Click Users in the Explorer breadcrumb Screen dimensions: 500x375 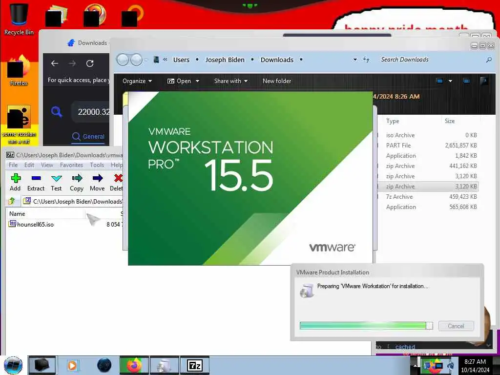181,60
